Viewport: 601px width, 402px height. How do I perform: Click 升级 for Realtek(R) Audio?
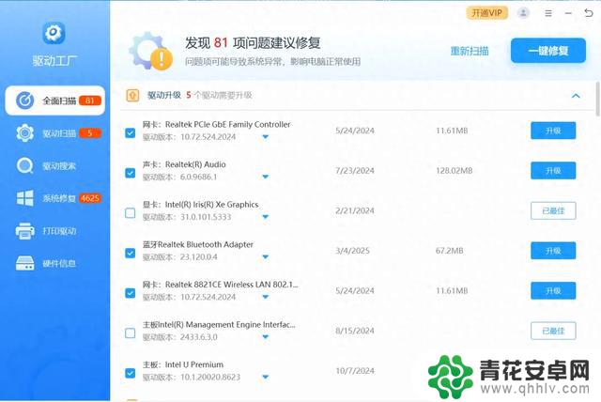click(553, 171)
